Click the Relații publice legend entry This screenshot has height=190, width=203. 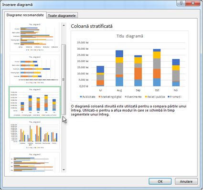click(155, 97)
